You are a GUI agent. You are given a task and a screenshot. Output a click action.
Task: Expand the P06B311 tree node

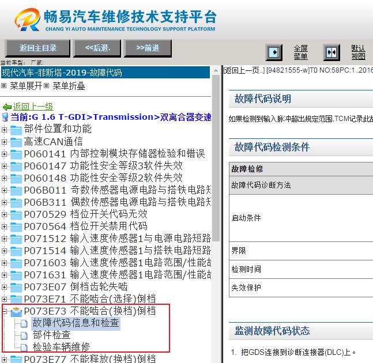click(x=4, y=203)
